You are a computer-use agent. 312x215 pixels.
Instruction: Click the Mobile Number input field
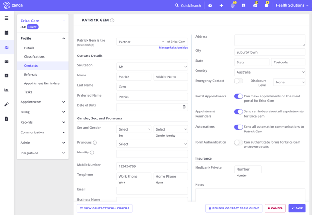coord(152,166)
